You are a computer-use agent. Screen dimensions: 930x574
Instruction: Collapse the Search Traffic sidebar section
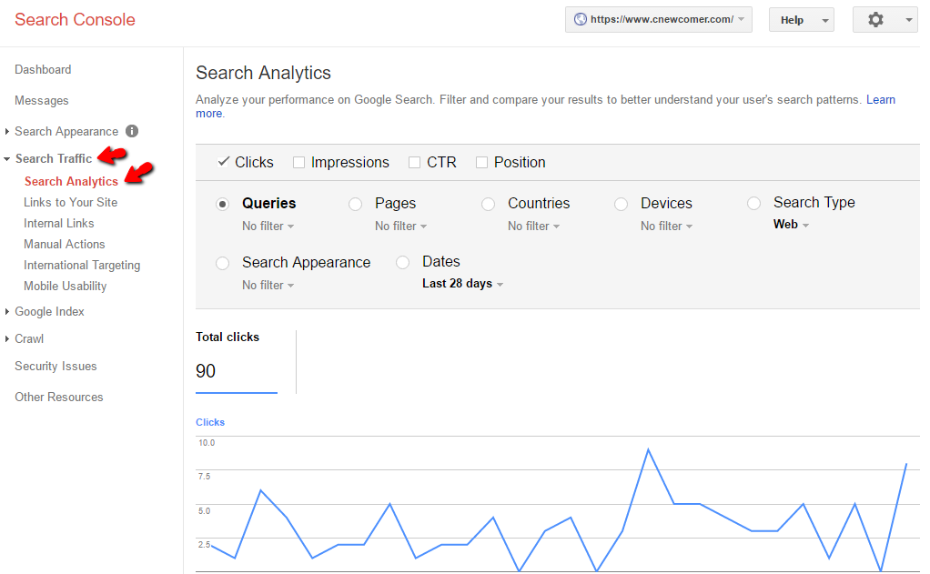(6, 159)
